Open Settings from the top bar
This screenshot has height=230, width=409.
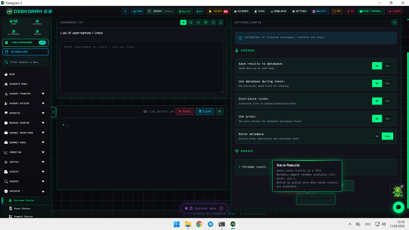300,11
